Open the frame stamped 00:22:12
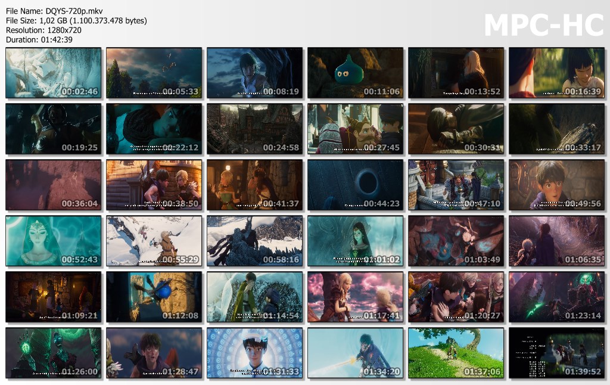Screen dimensions: 610x385 pos(154,129)
